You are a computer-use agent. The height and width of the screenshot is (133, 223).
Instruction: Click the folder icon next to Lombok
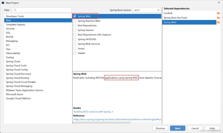coord(218,13)
